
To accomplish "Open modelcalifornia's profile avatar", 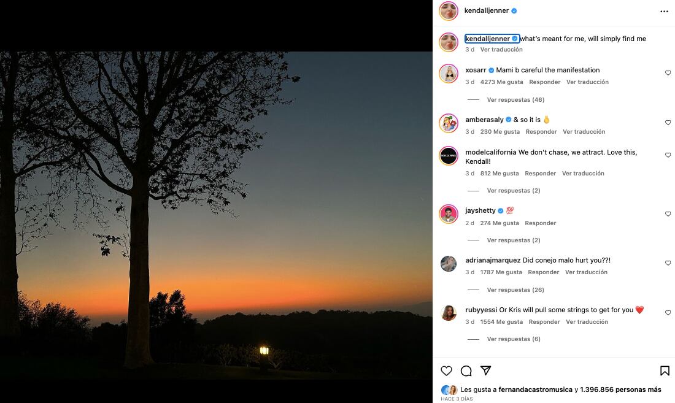I will pos(449,156).
